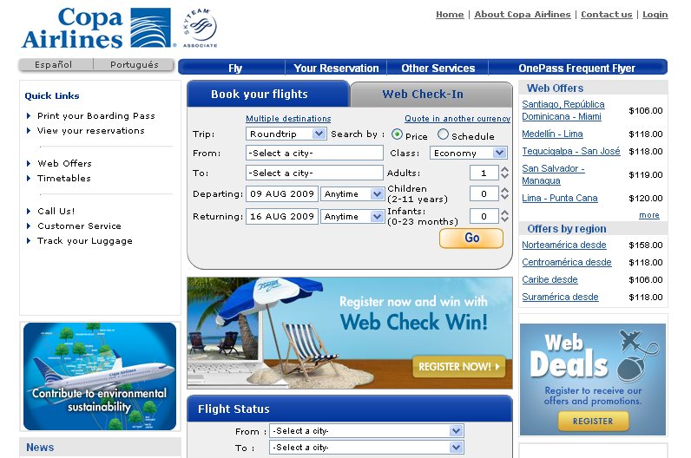
Task: Open Norteamérica desde offer
Action: coord(564,245)
